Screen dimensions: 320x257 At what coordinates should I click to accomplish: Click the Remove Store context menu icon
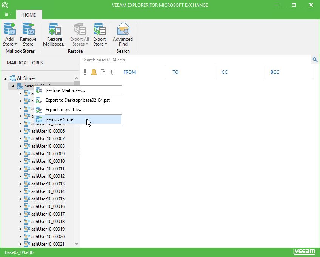coord(39,119)
